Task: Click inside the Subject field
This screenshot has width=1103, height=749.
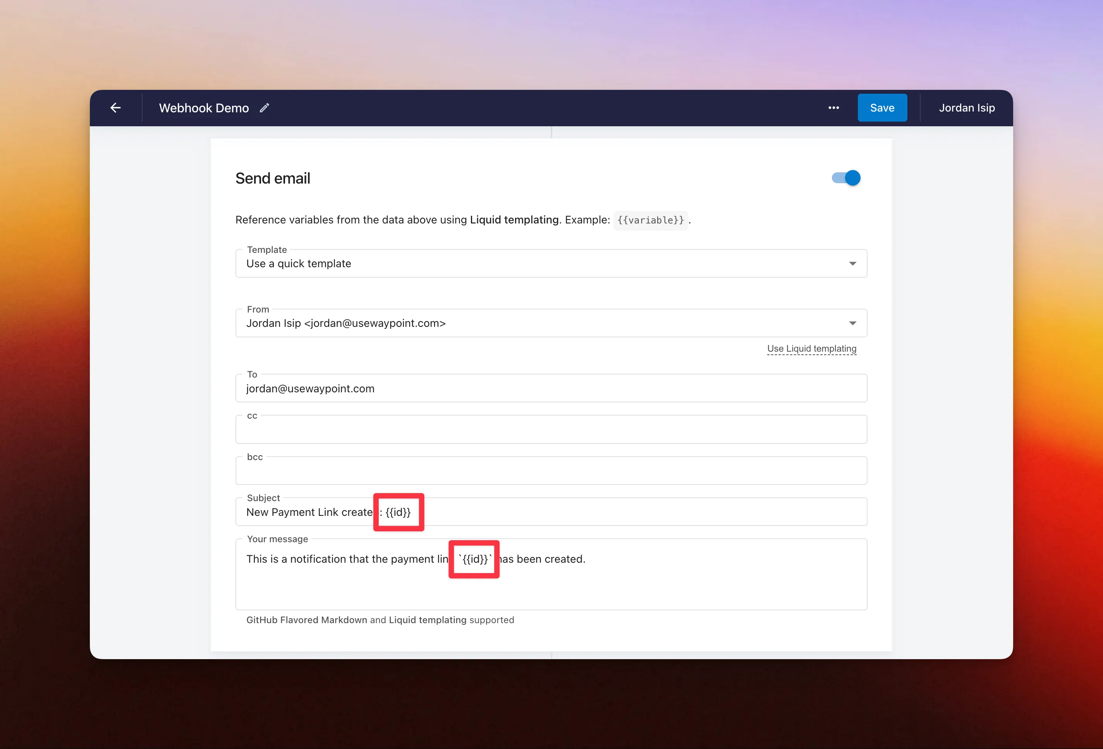Action: click(x=551, y=512)
